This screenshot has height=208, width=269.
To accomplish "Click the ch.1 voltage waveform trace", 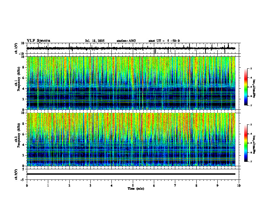I will point(131,48).
